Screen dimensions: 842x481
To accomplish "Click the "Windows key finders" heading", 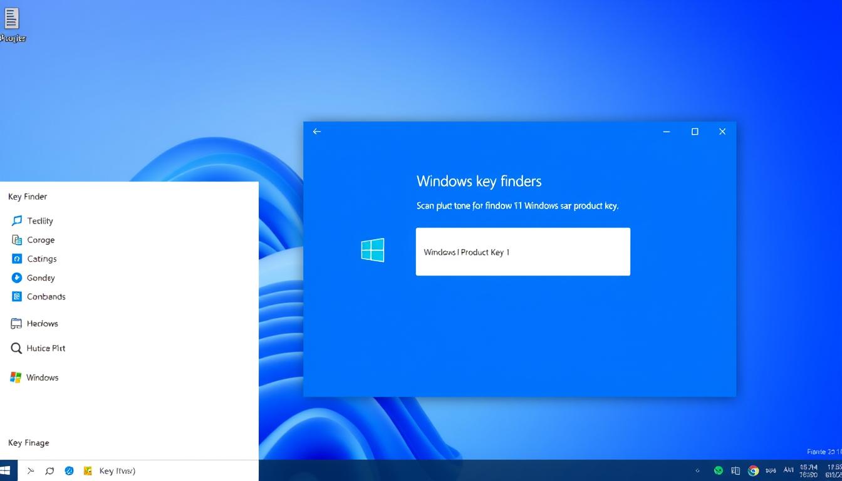I will (479, 182).
